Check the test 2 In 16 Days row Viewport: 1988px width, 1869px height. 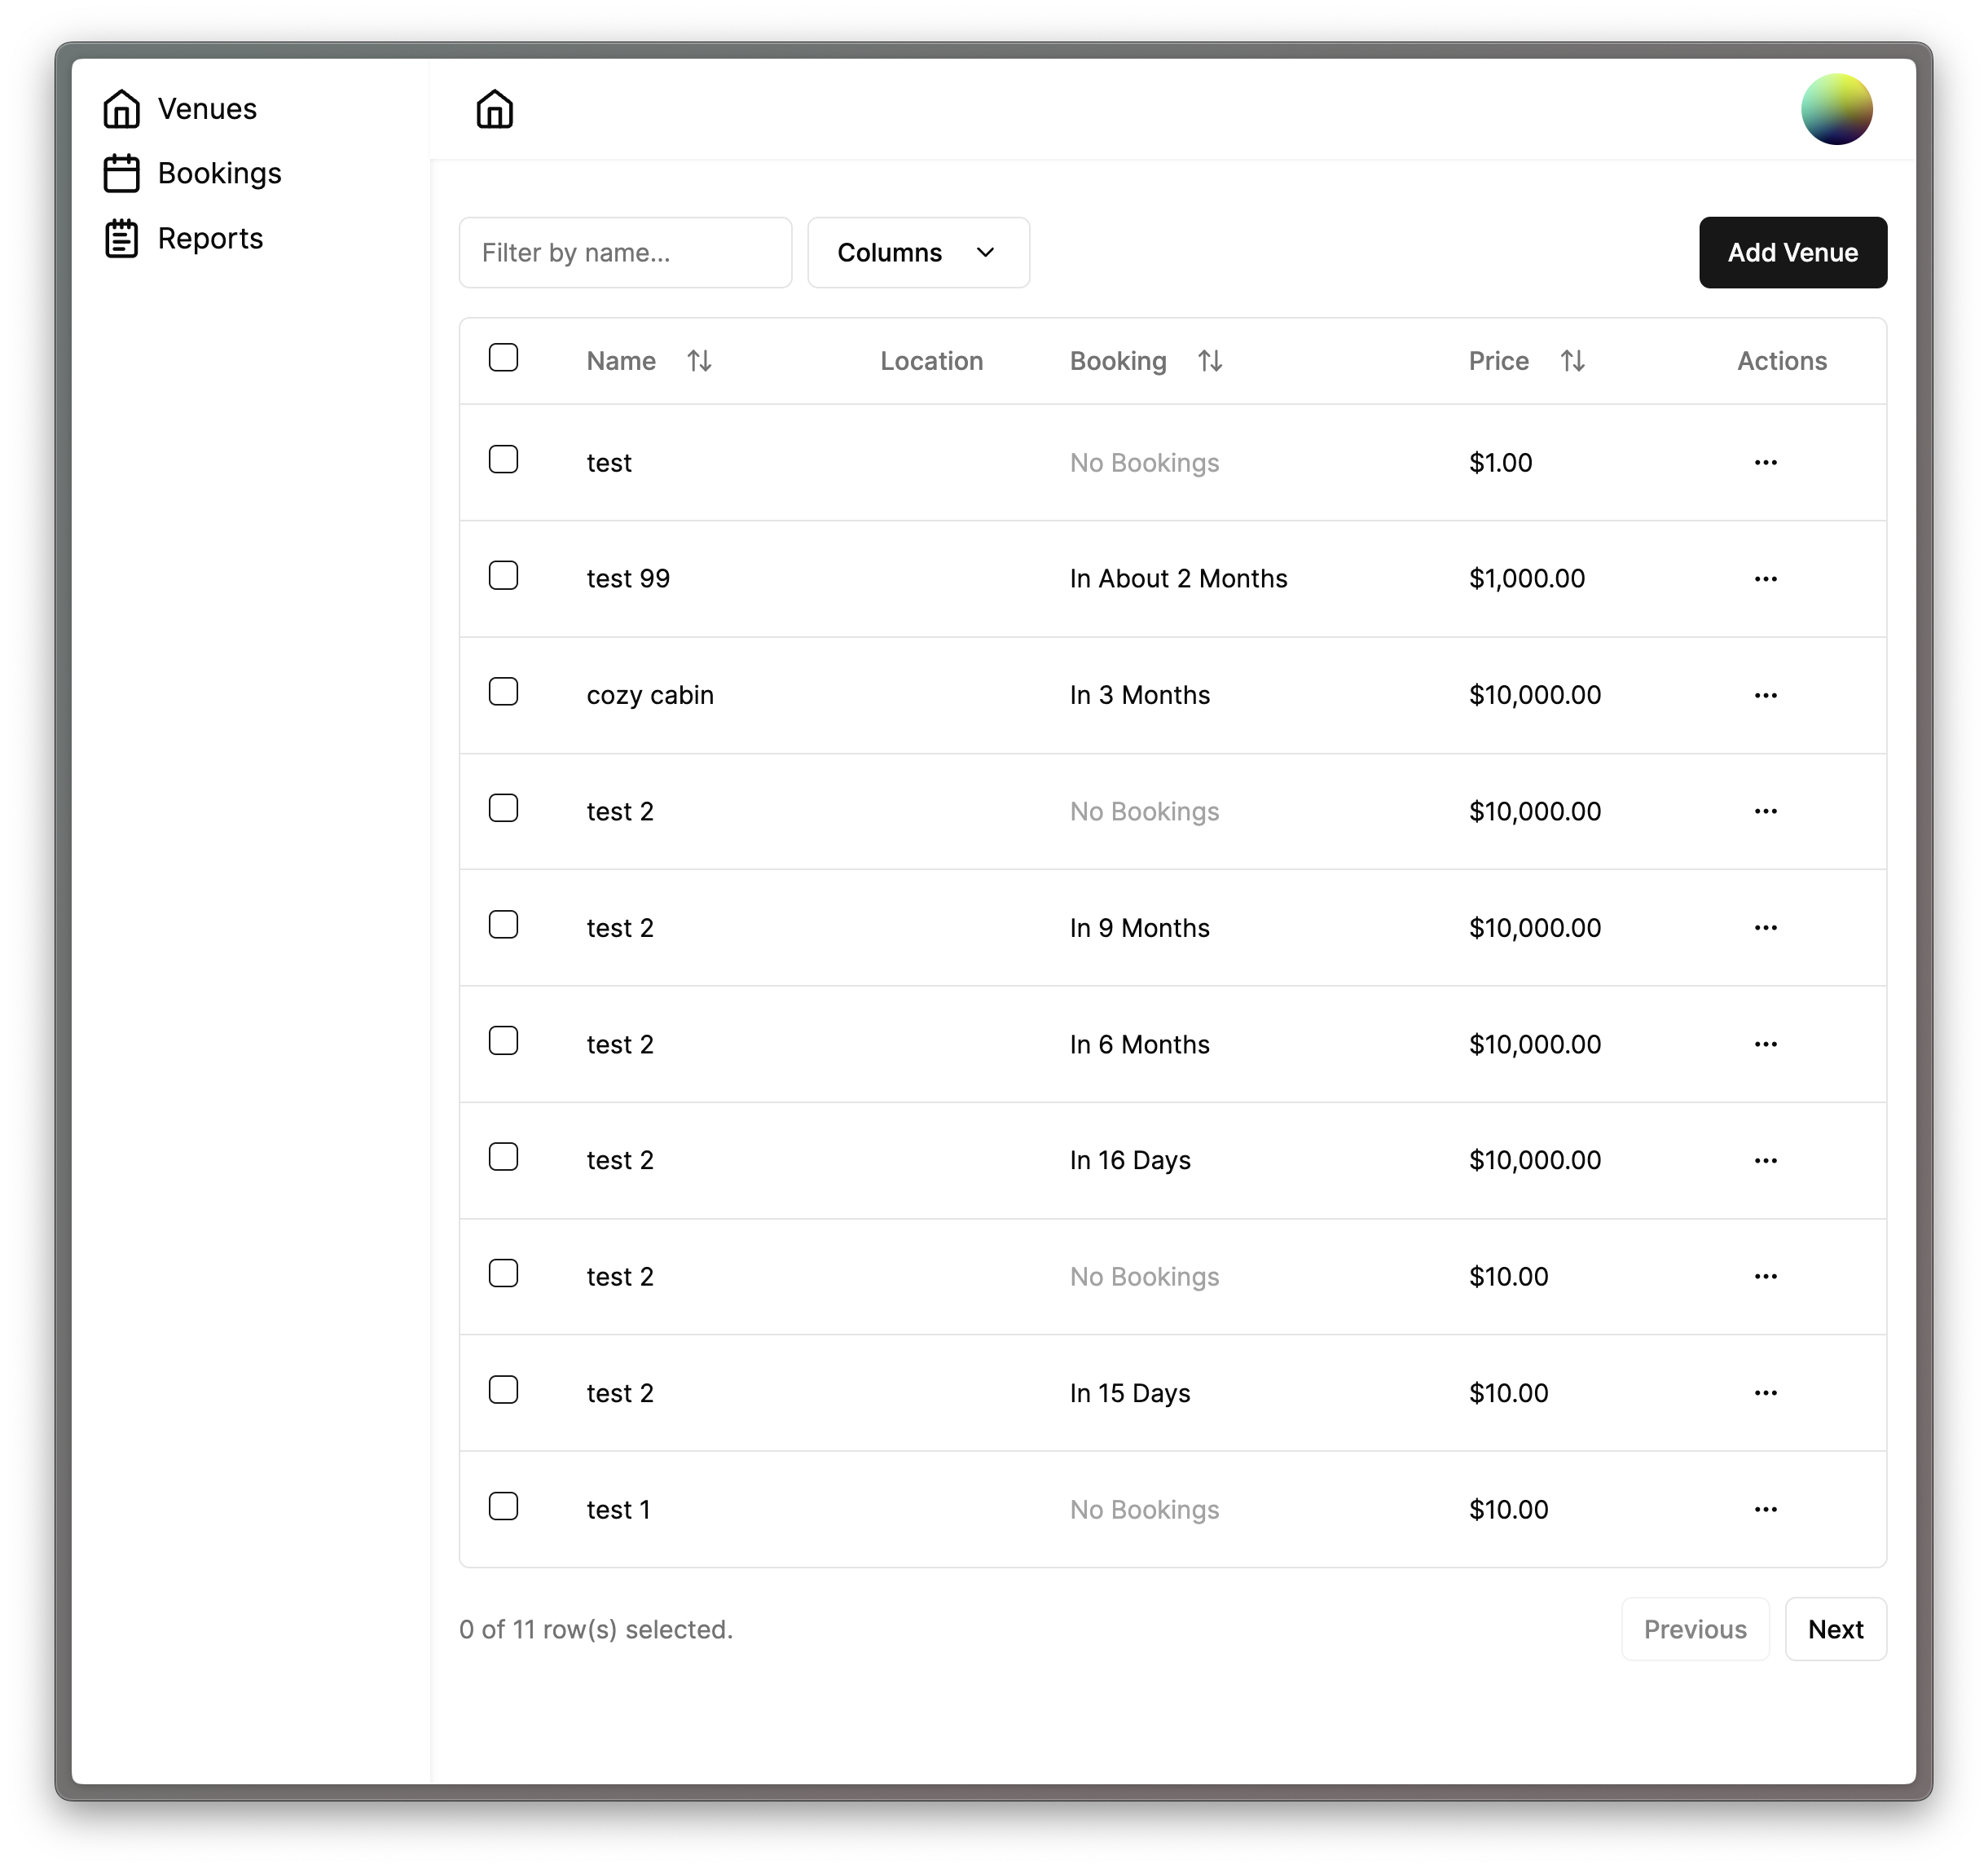[503, 1157]
